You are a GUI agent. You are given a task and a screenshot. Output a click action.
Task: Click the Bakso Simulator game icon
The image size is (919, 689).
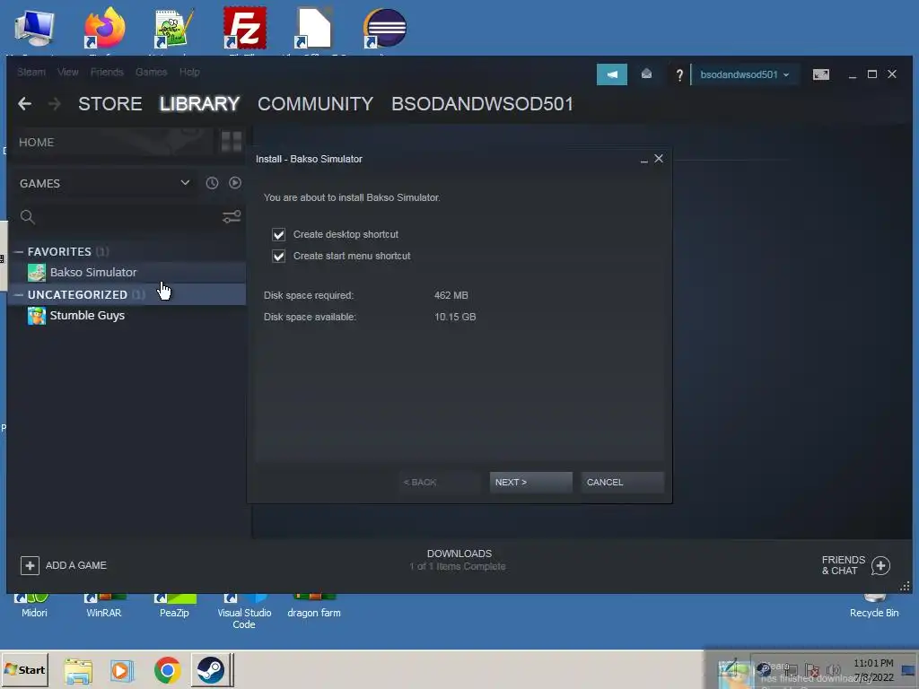[x=37, y=273]
